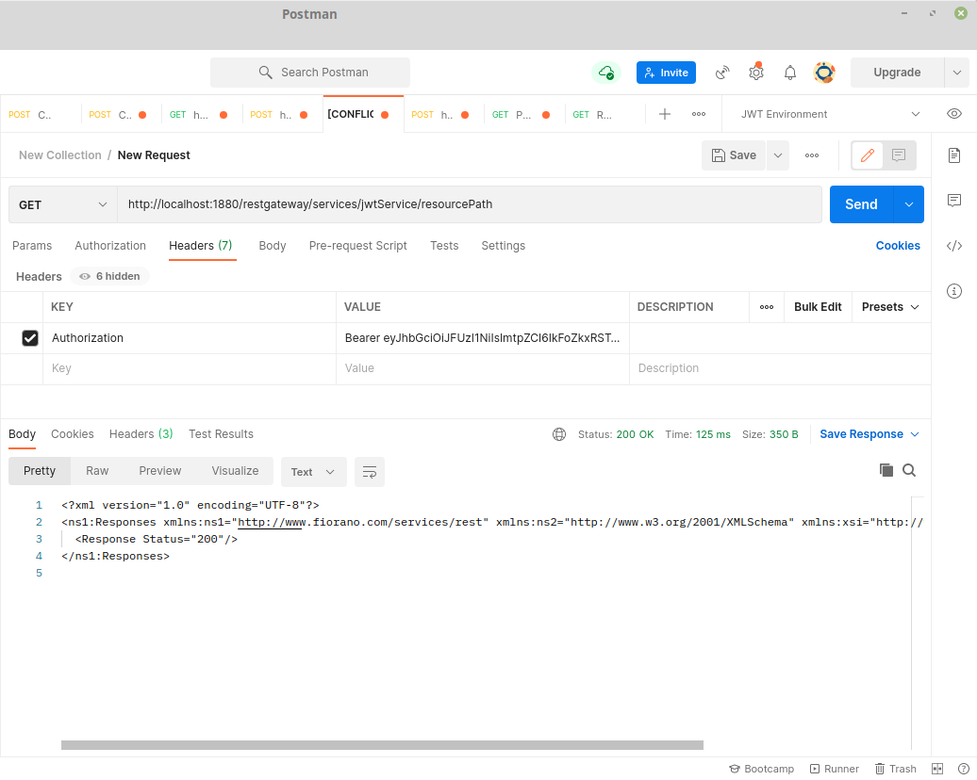Open the code snippet sidebar icon
977x780 pixels.
[954, 245]
